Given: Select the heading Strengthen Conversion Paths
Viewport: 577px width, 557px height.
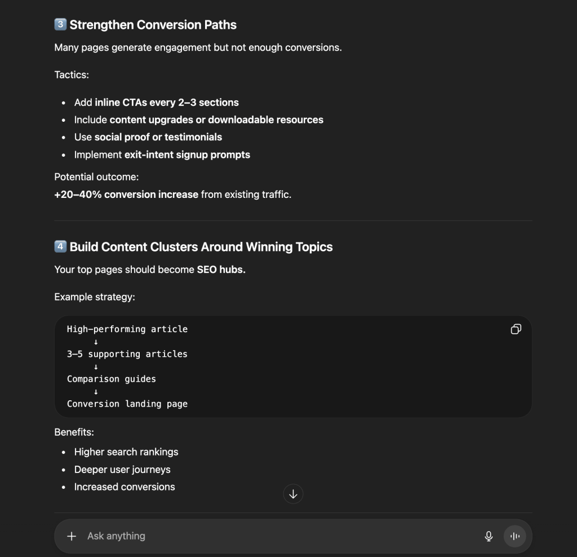Looking at the screenshot, I should coord(152,25).
